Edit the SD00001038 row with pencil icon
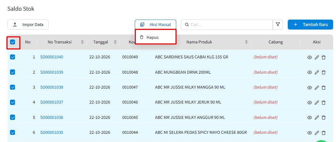The width and height of the screenshot is (336, 142). [x=317, y=88]
